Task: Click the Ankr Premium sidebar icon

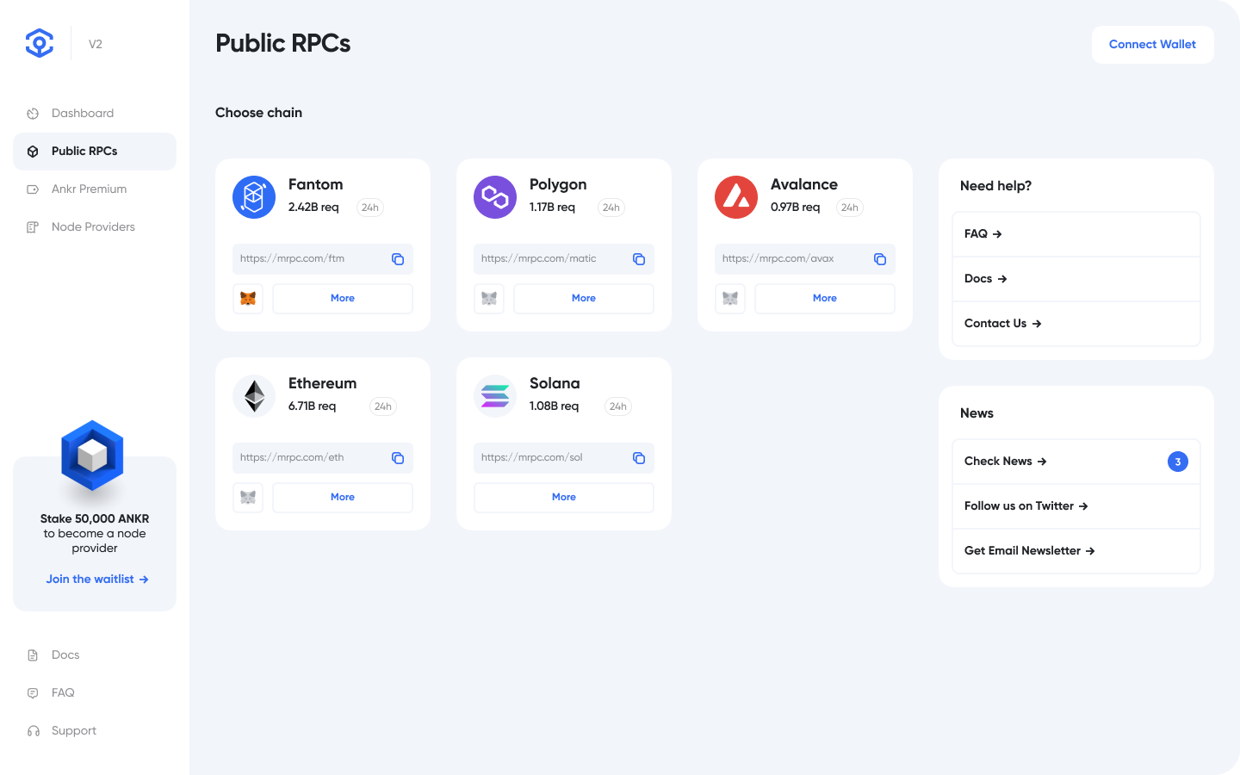Action: pos(33,189)
